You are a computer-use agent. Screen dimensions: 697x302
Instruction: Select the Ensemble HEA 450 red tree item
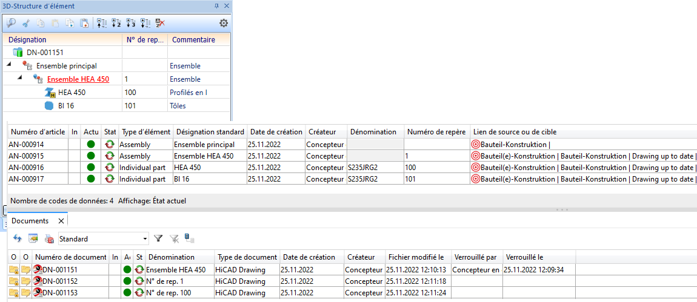coord(78,79)
